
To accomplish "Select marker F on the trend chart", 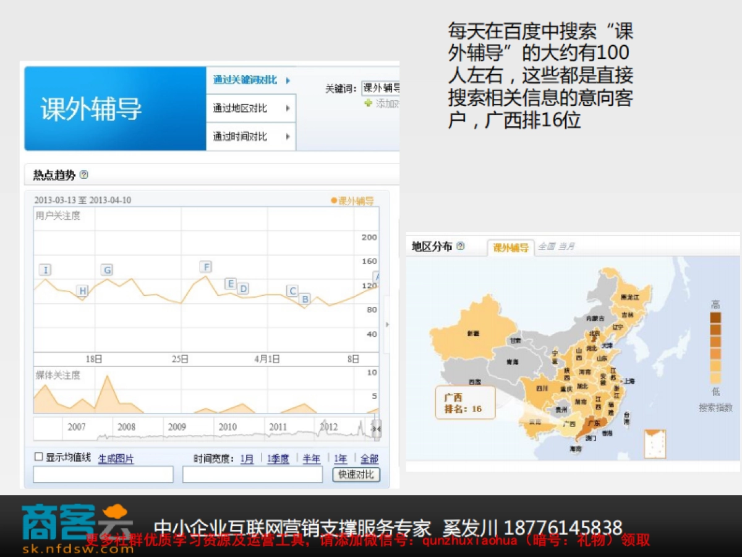I will pyautogui.click(x=205, y=267).
